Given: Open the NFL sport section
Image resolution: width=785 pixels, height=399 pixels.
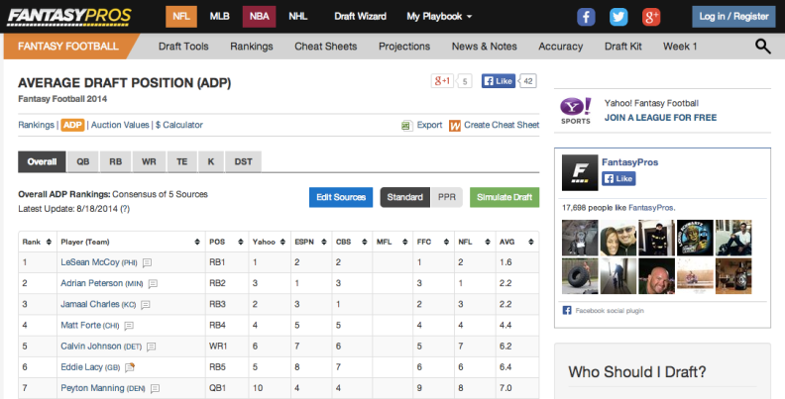Looking at the screenshot, I should pos(181,17).
